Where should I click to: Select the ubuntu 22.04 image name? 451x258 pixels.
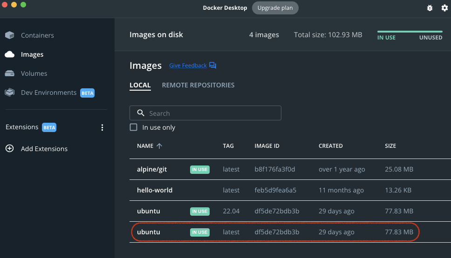click(x=149, y=211)
